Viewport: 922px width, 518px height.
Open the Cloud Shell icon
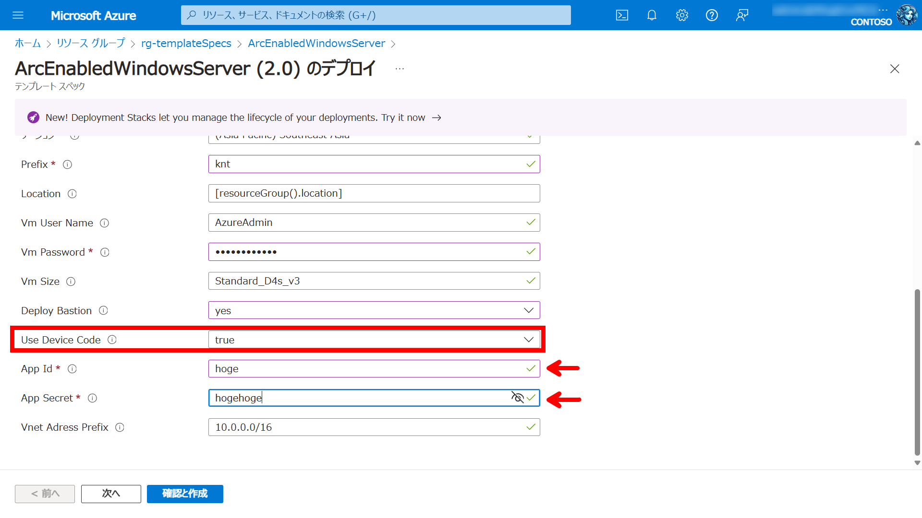coord(622,15)
